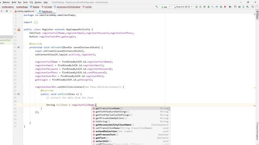Open the Build menu

point(14,2)
